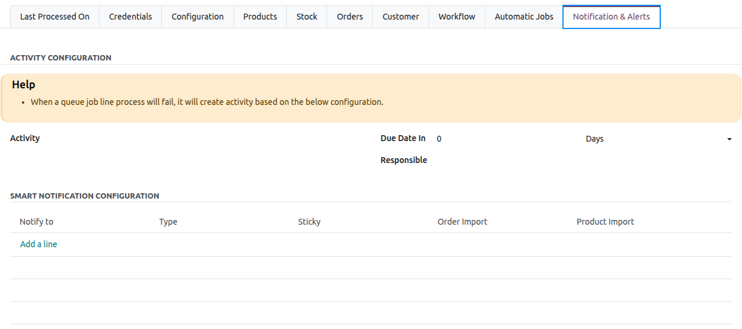Open the Automatic Jobs tab

pos(524,17)
